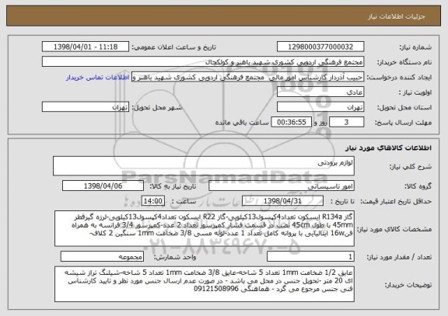Click the نام دستگاه خریدار field
Viewport: 448px width, 316px height.
[x=203, y=62]
